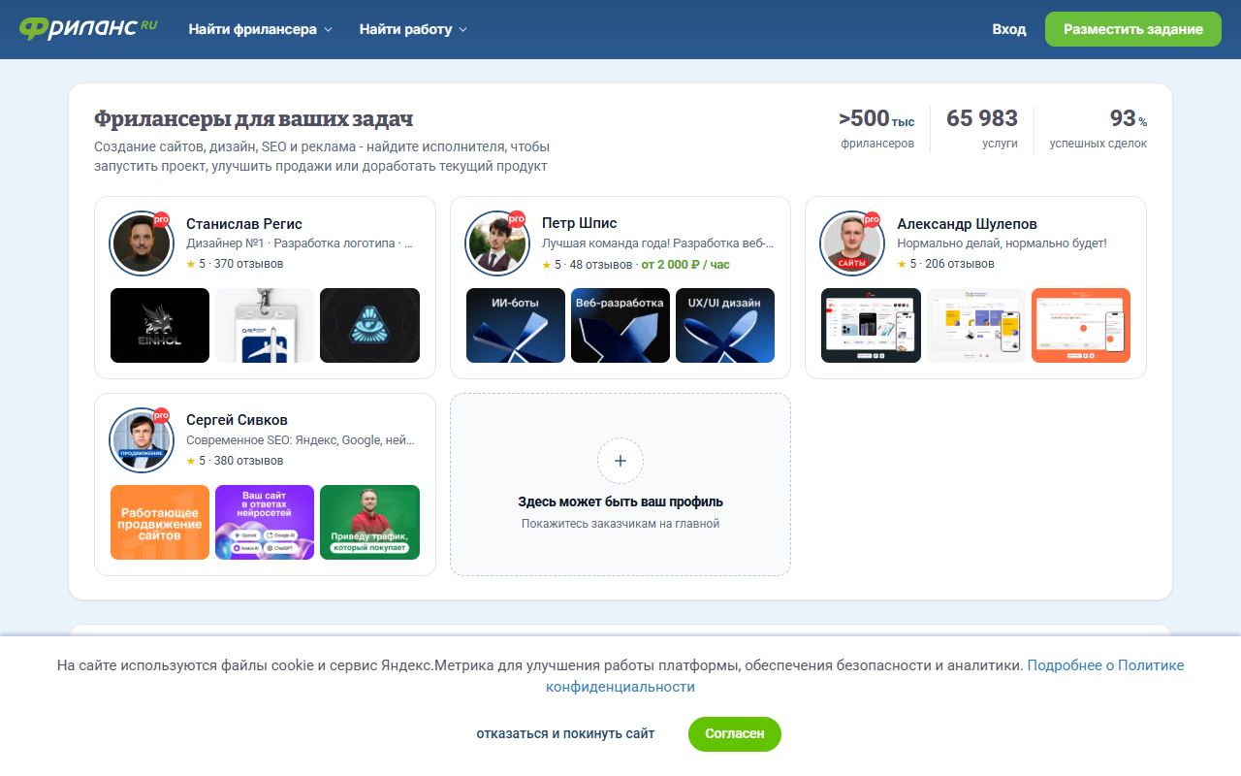Click the 370 отзывов rating text
The height and width of the screenshot is (776, 1241).
pyautogui.click(x=248, y=264)
